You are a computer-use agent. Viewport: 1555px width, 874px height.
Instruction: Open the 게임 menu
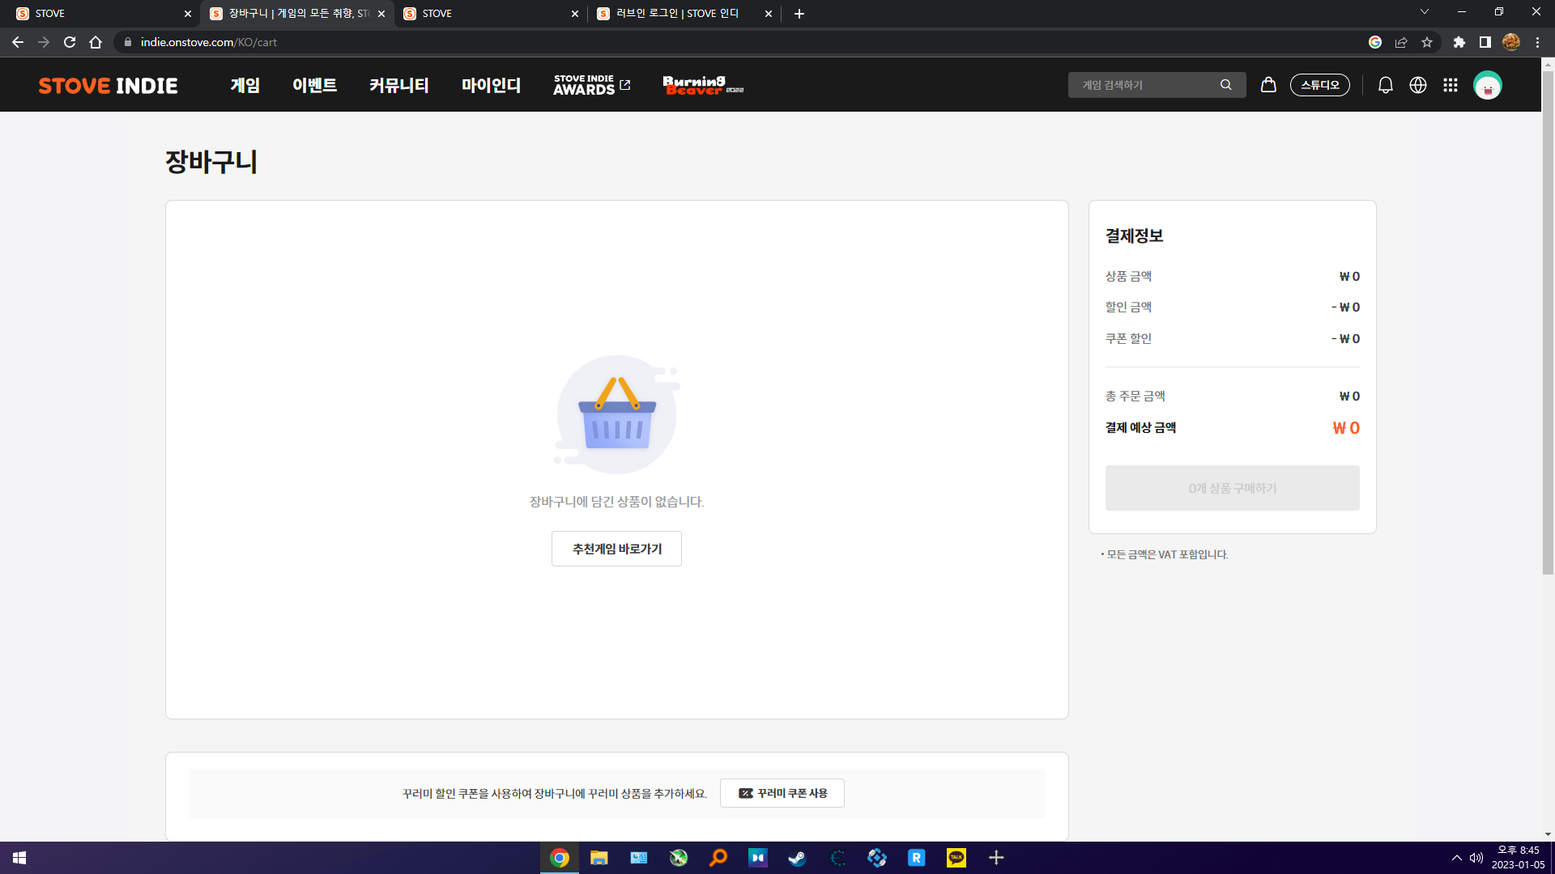click(x=245, y=85)
